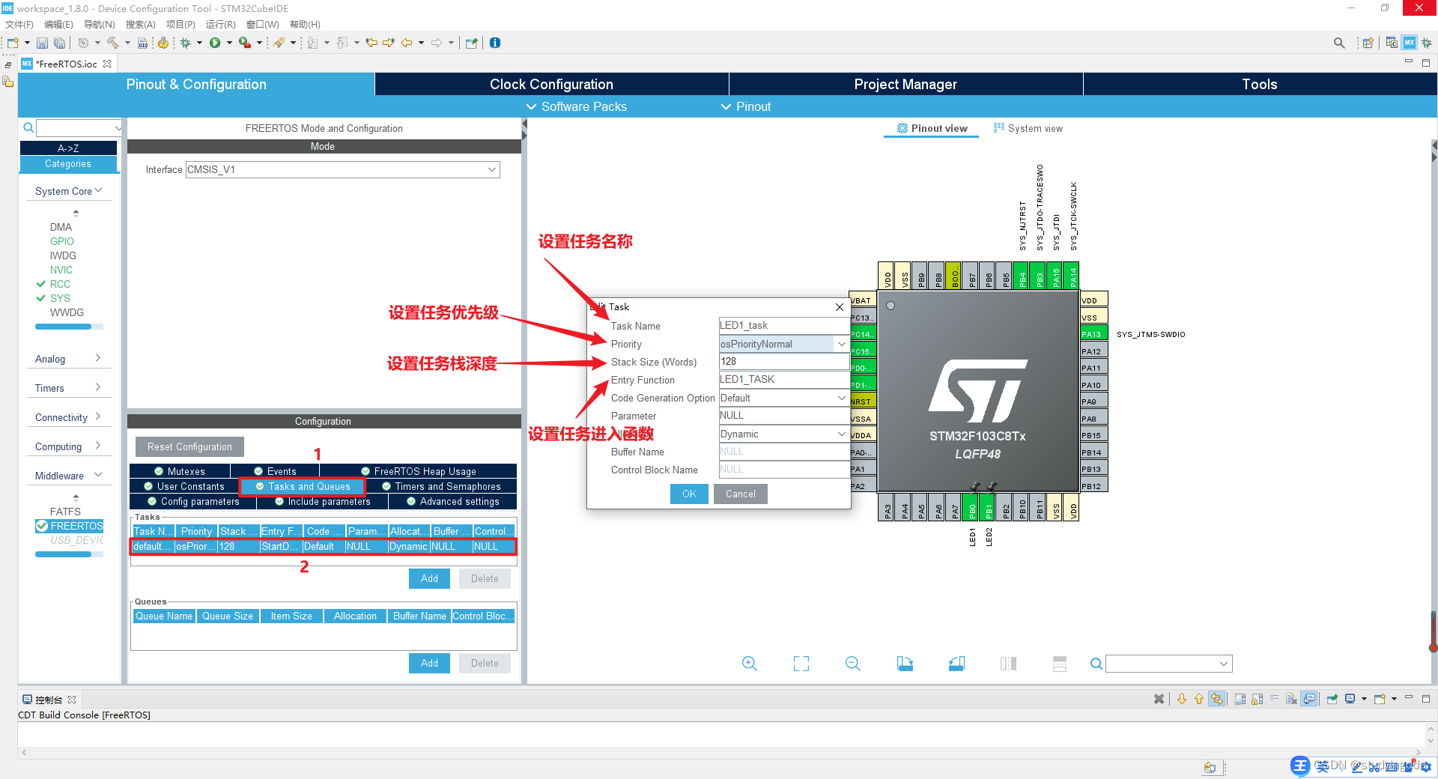Screen dimensions: 1438x779
Task: Select Timers and Semaphores tab
Action: (442, 486)
